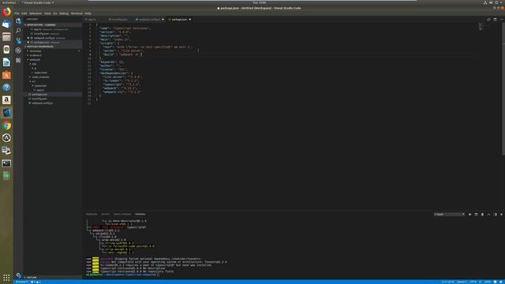Image resolution: width=505 pixels, height=284 pixels.
Task: Open the Explorer view in activity bar
Action: click(x=18, y=21)
